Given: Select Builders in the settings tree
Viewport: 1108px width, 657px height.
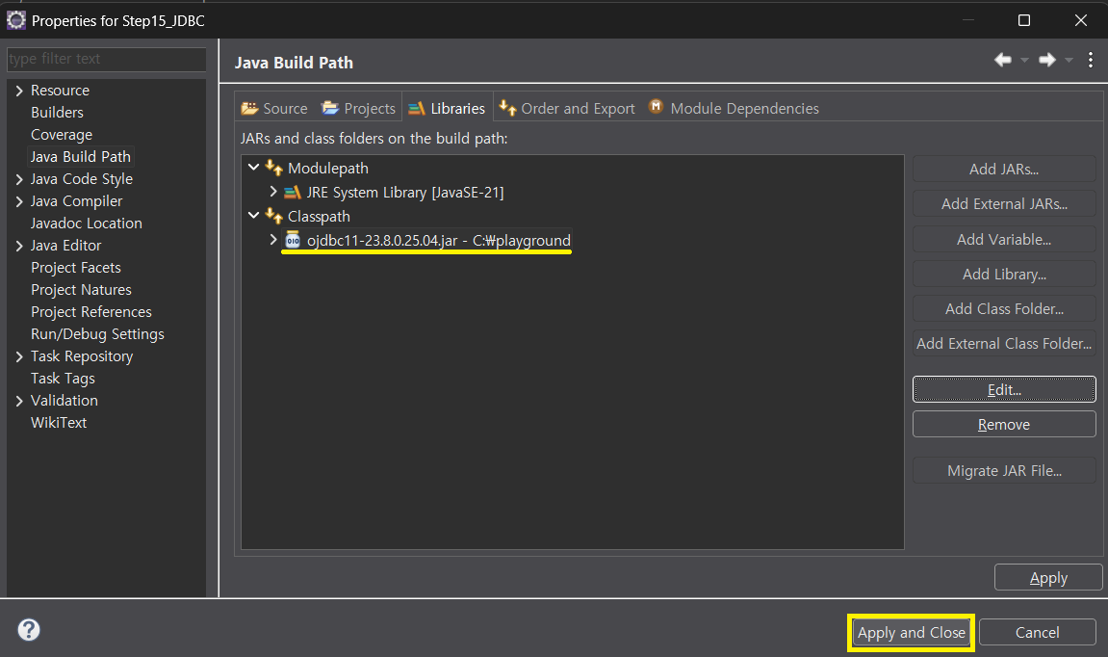Looking at the screenshot, I should pos(57,113).
